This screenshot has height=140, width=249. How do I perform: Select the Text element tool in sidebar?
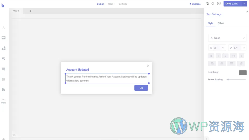(x=3, y=28)
